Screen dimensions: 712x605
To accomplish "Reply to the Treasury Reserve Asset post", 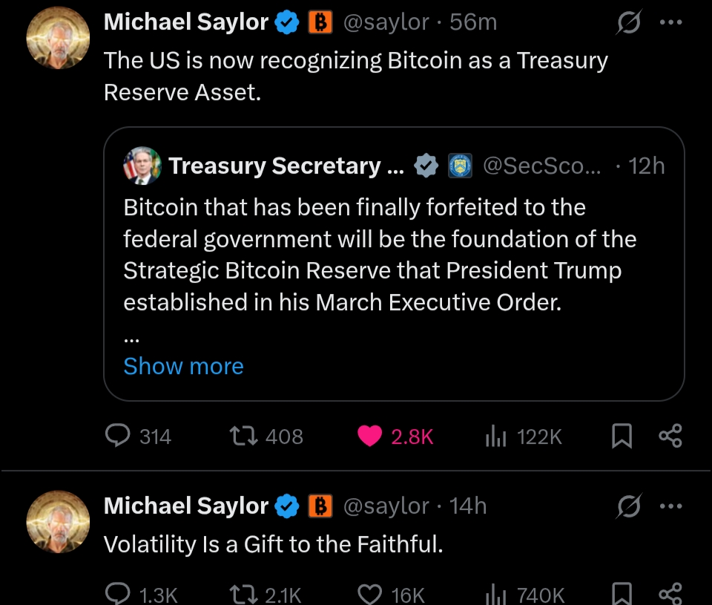I will 117,436.
